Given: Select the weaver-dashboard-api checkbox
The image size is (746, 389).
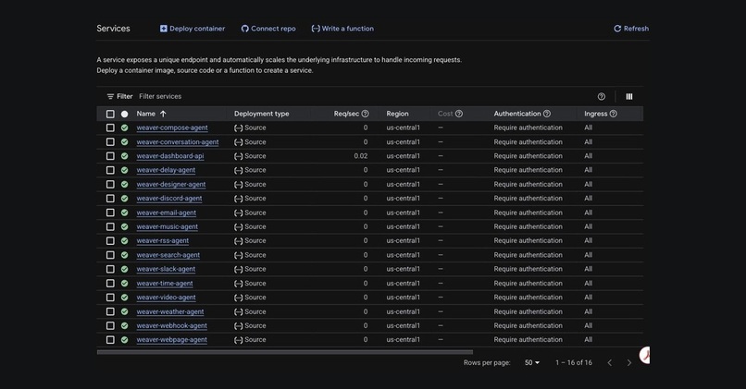Looking at the screenshot, I should coord(110,156).
